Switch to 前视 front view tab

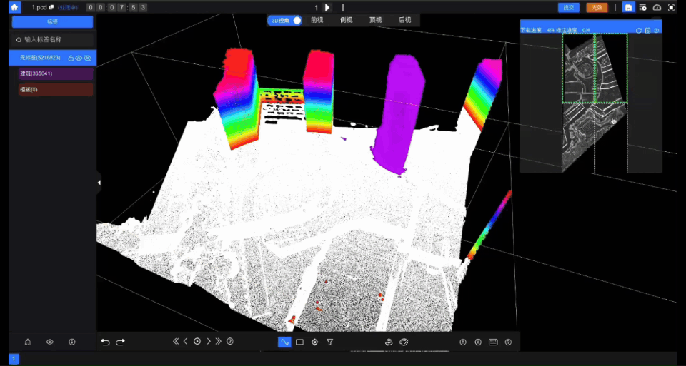[x=317, y=20]
